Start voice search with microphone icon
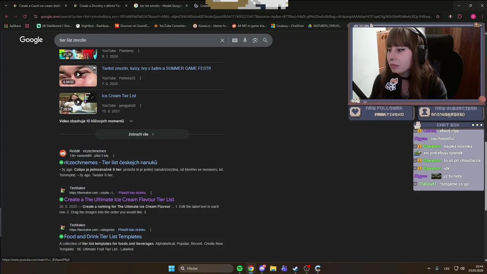 coord(245,40)
